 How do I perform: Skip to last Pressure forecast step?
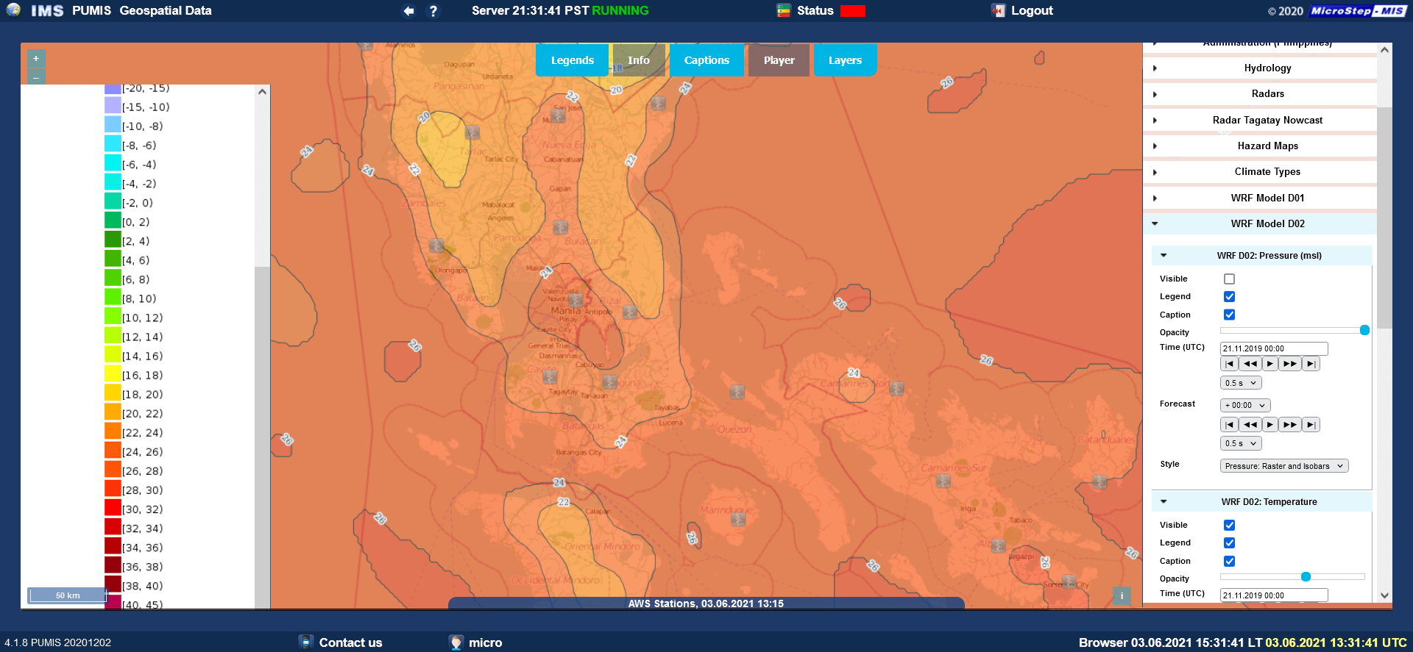tap(1311, 425)
